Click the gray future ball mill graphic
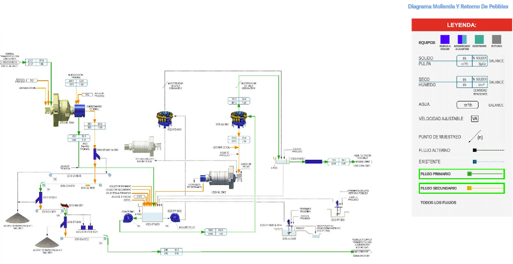513x264 pixels. [x=142, y=147]
